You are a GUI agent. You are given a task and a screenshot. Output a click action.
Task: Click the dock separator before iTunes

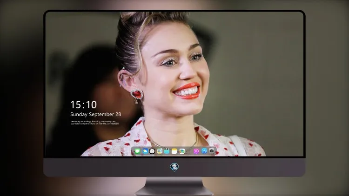pyautogui.click(x=189, y=151)
